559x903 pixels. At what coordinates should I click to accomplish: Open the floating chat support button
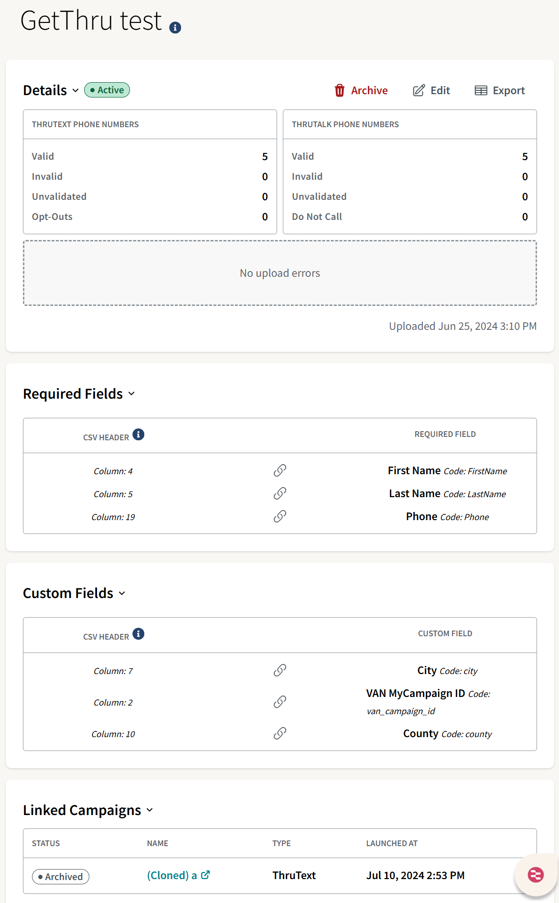536,875
